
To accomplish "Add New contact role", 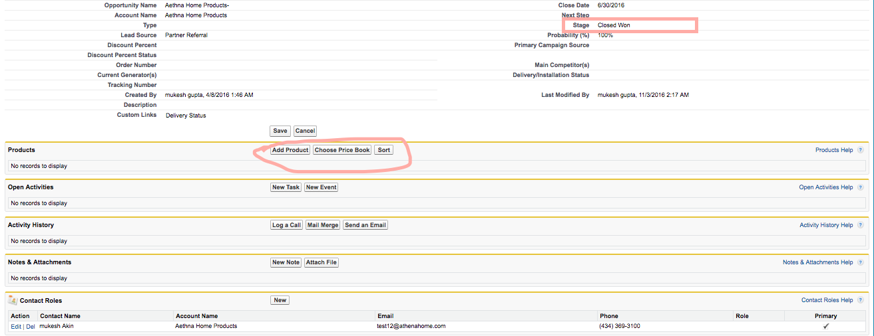I will coord(280,300).
